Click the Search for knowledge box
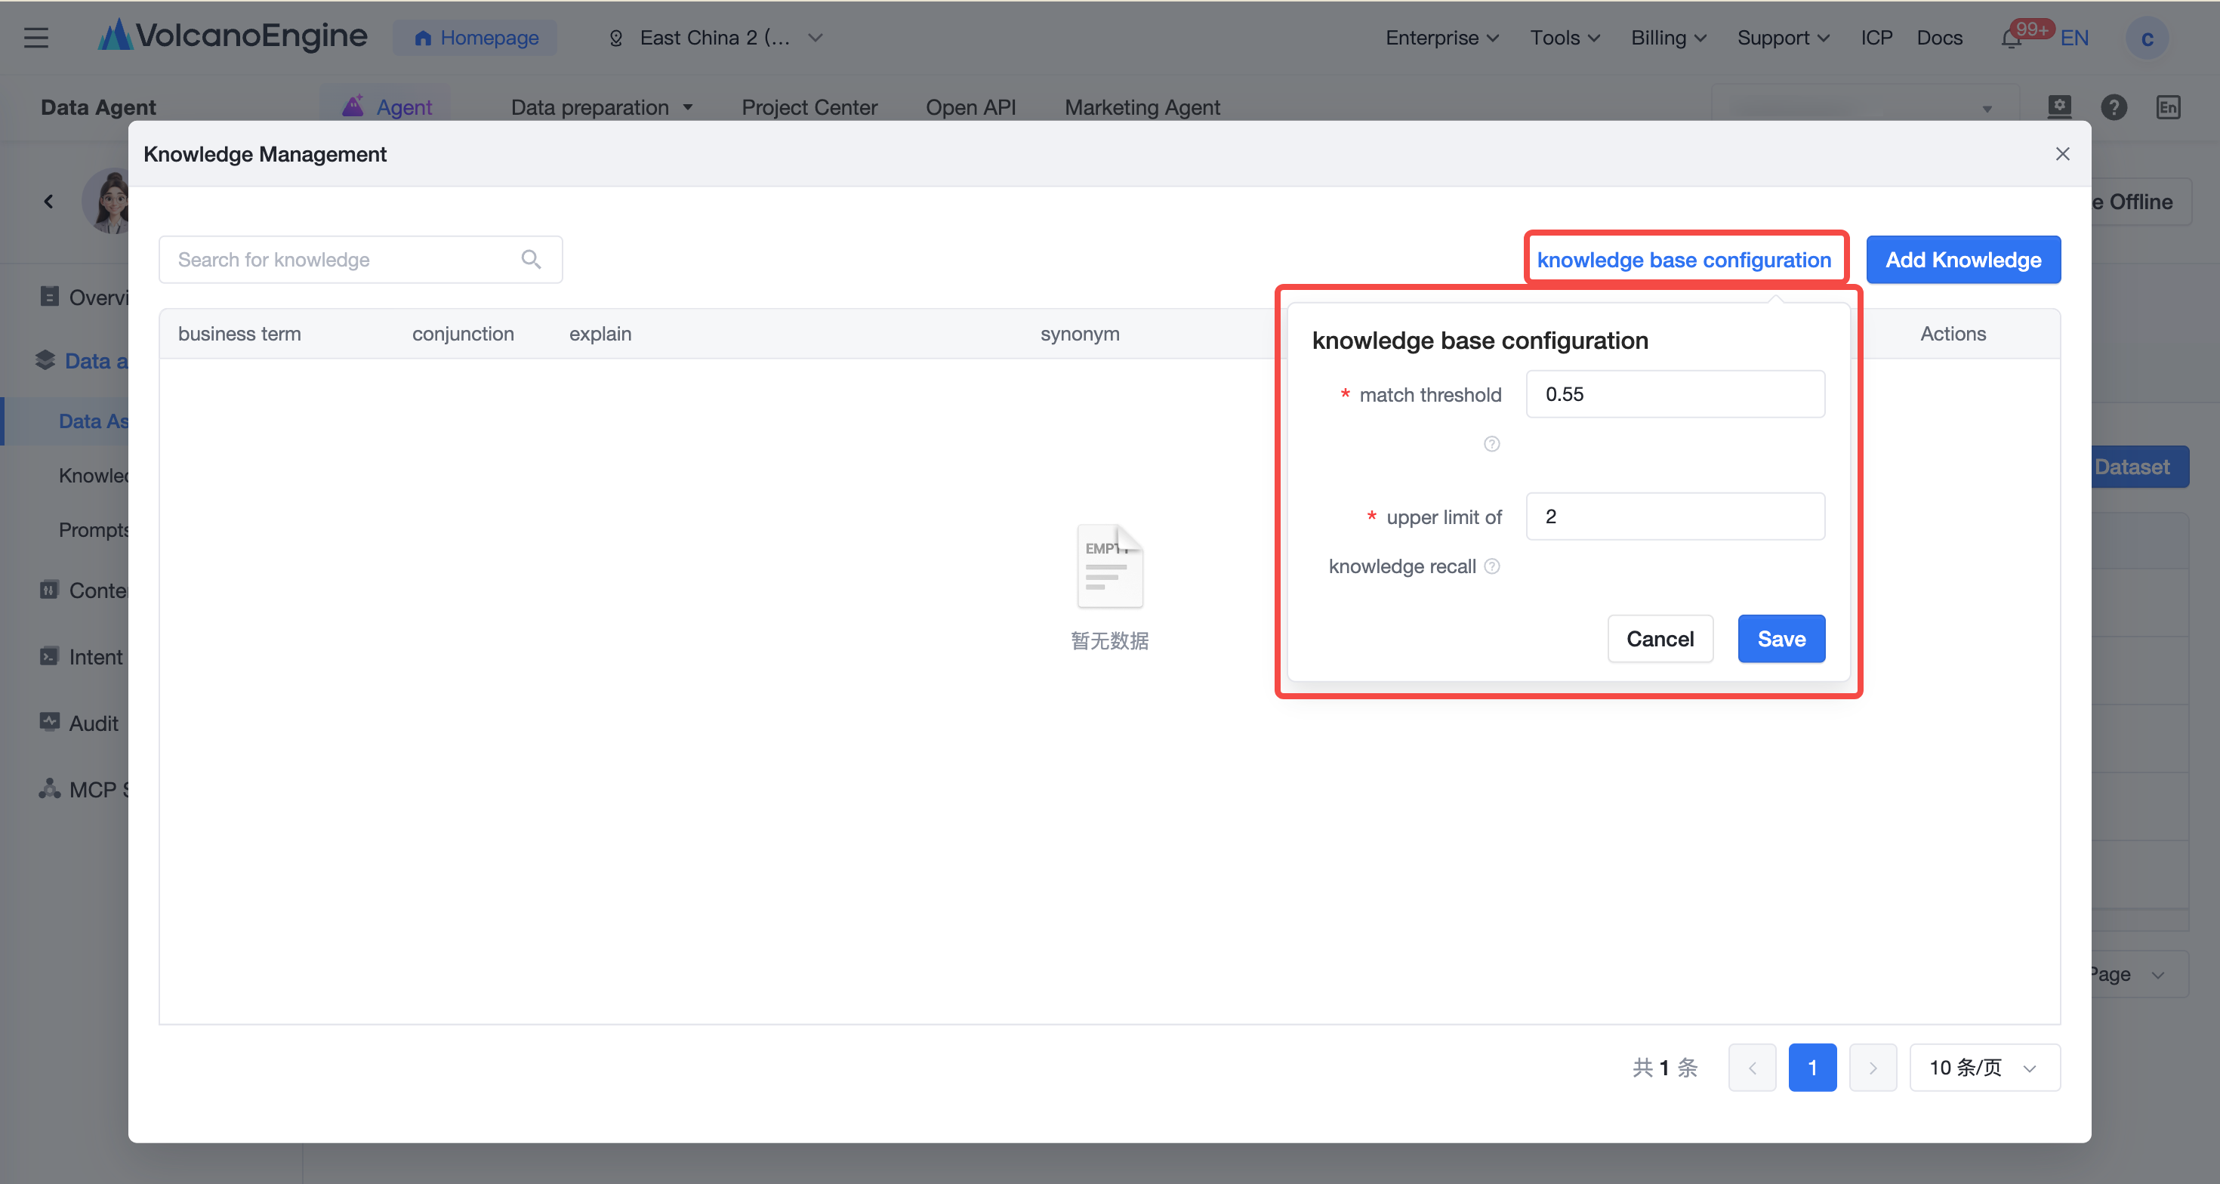This screenshot has height=1184, width=2220. point(360,259)
